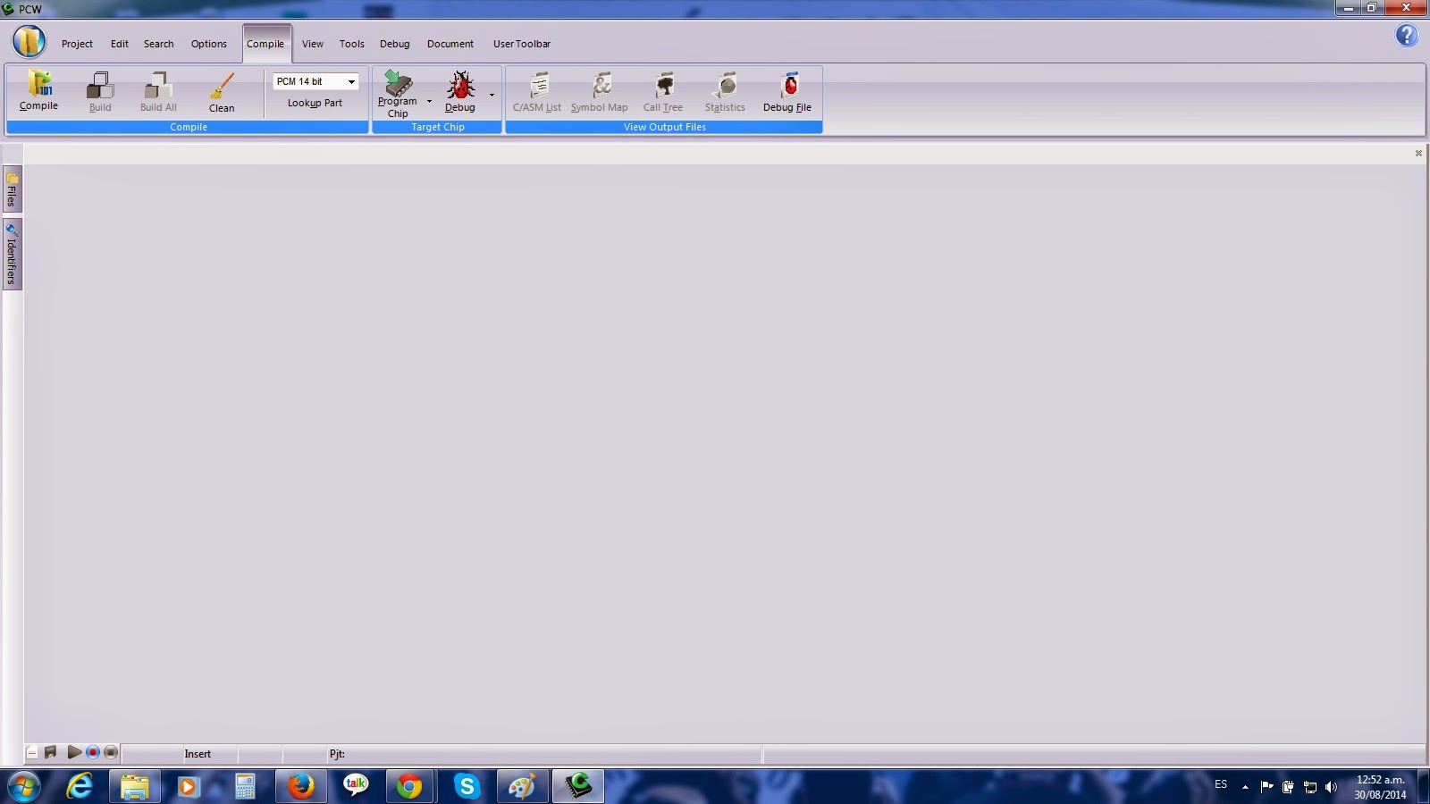Open the PCM 14 bit compiler dropdown
The height and width of the screenshot is (804, 1430).
click(x=350, y=81)
